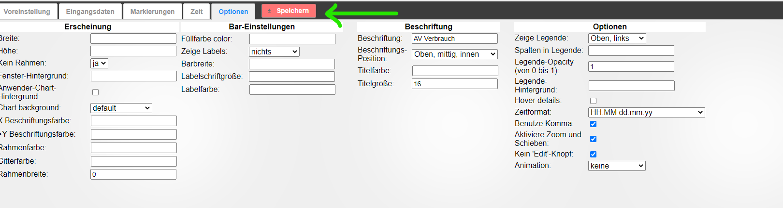Open the Zeige Labels dropdown
The image size is (783, 208).
click(274, 52)
